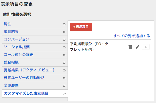
Task: Expand 検索ユーザーの行動経路 chevron arrows
Action: pos(64,78)
